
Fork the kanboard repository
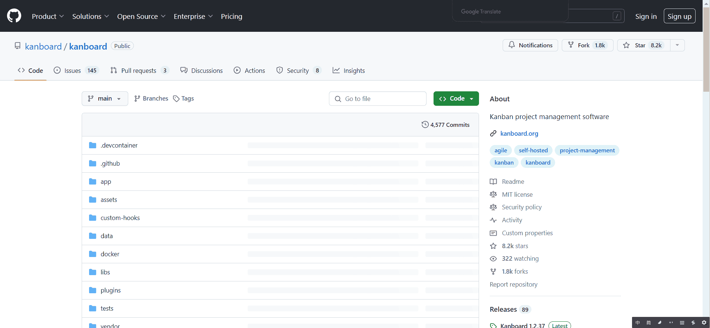pyautogui.click(x=587, y=45)
